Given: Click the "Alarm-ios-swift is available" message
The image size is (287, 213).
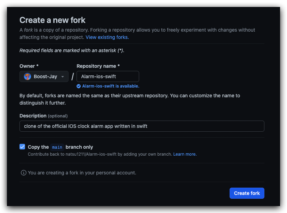Looking at the screenshot, I should tap(111, 86).
